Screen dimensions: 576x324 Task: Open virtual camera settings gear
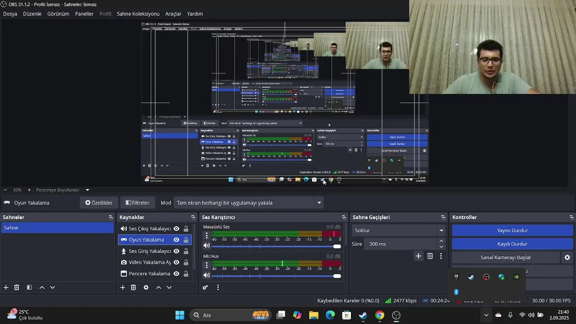tap(567, 257)
